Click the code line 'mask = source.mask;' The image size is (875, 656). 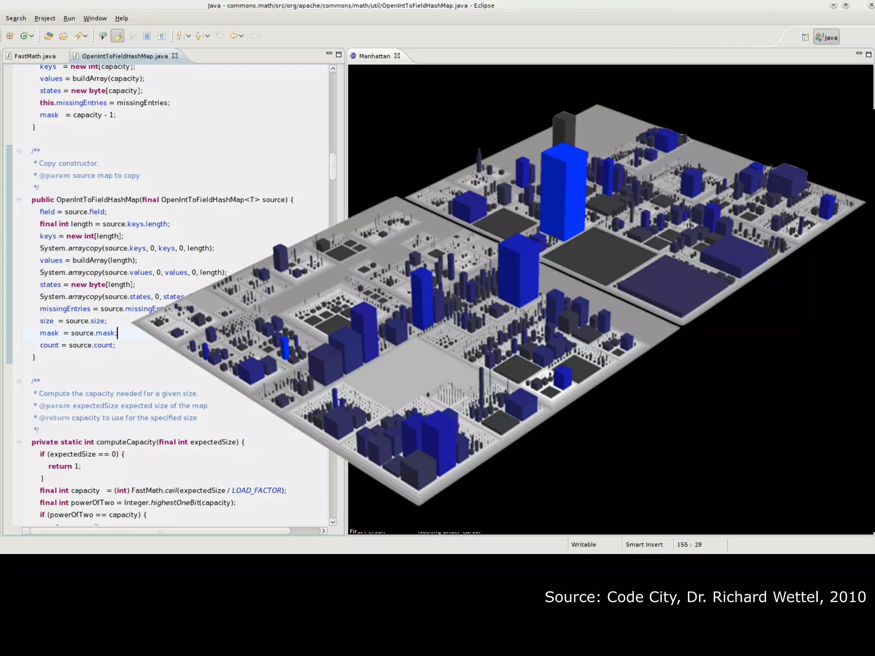78,333
